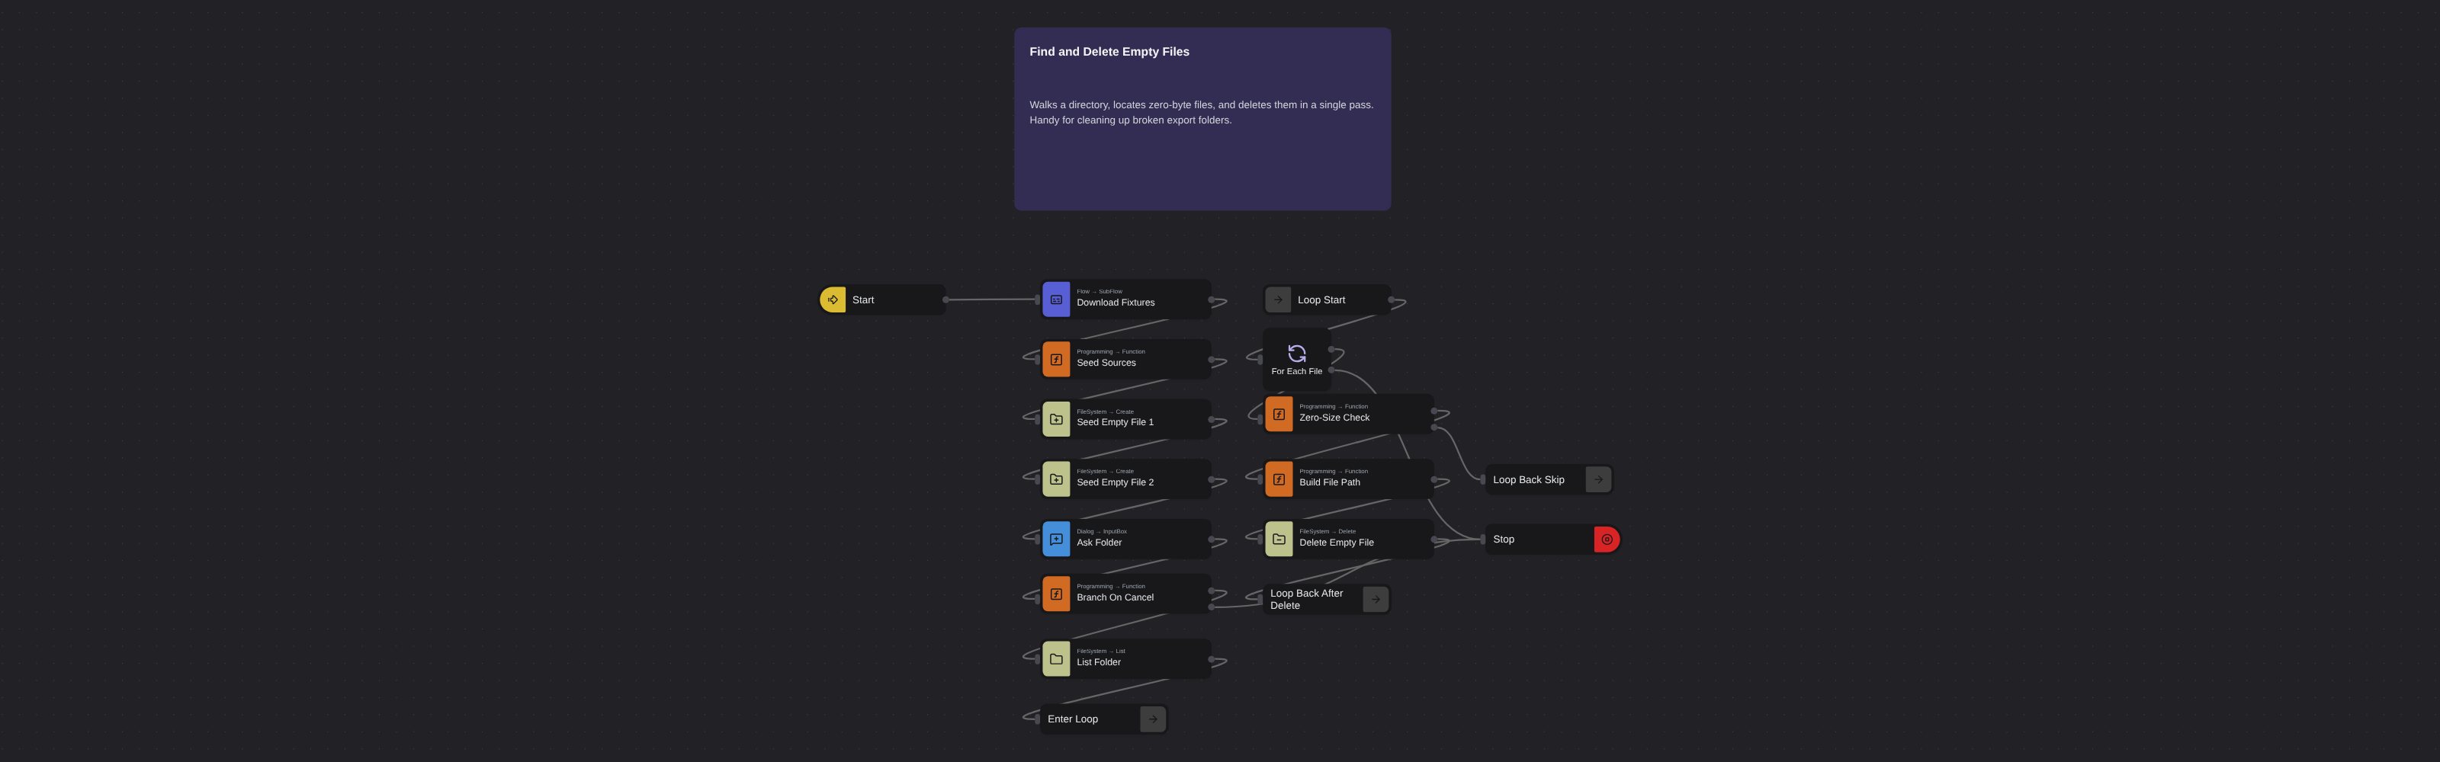Select the Zero-Size Check function icon
Viewport: 2440px width, 762px height.
[1279, 415]
